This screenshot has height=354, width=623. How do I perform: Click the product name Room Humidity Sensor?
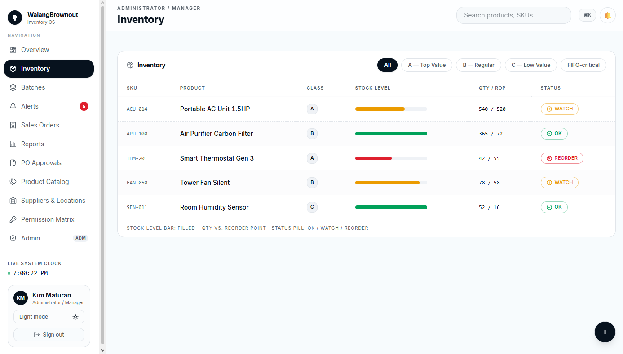214,207
